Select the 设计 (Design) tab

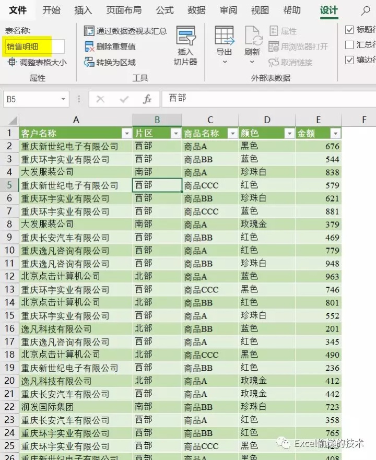(329, 10)
